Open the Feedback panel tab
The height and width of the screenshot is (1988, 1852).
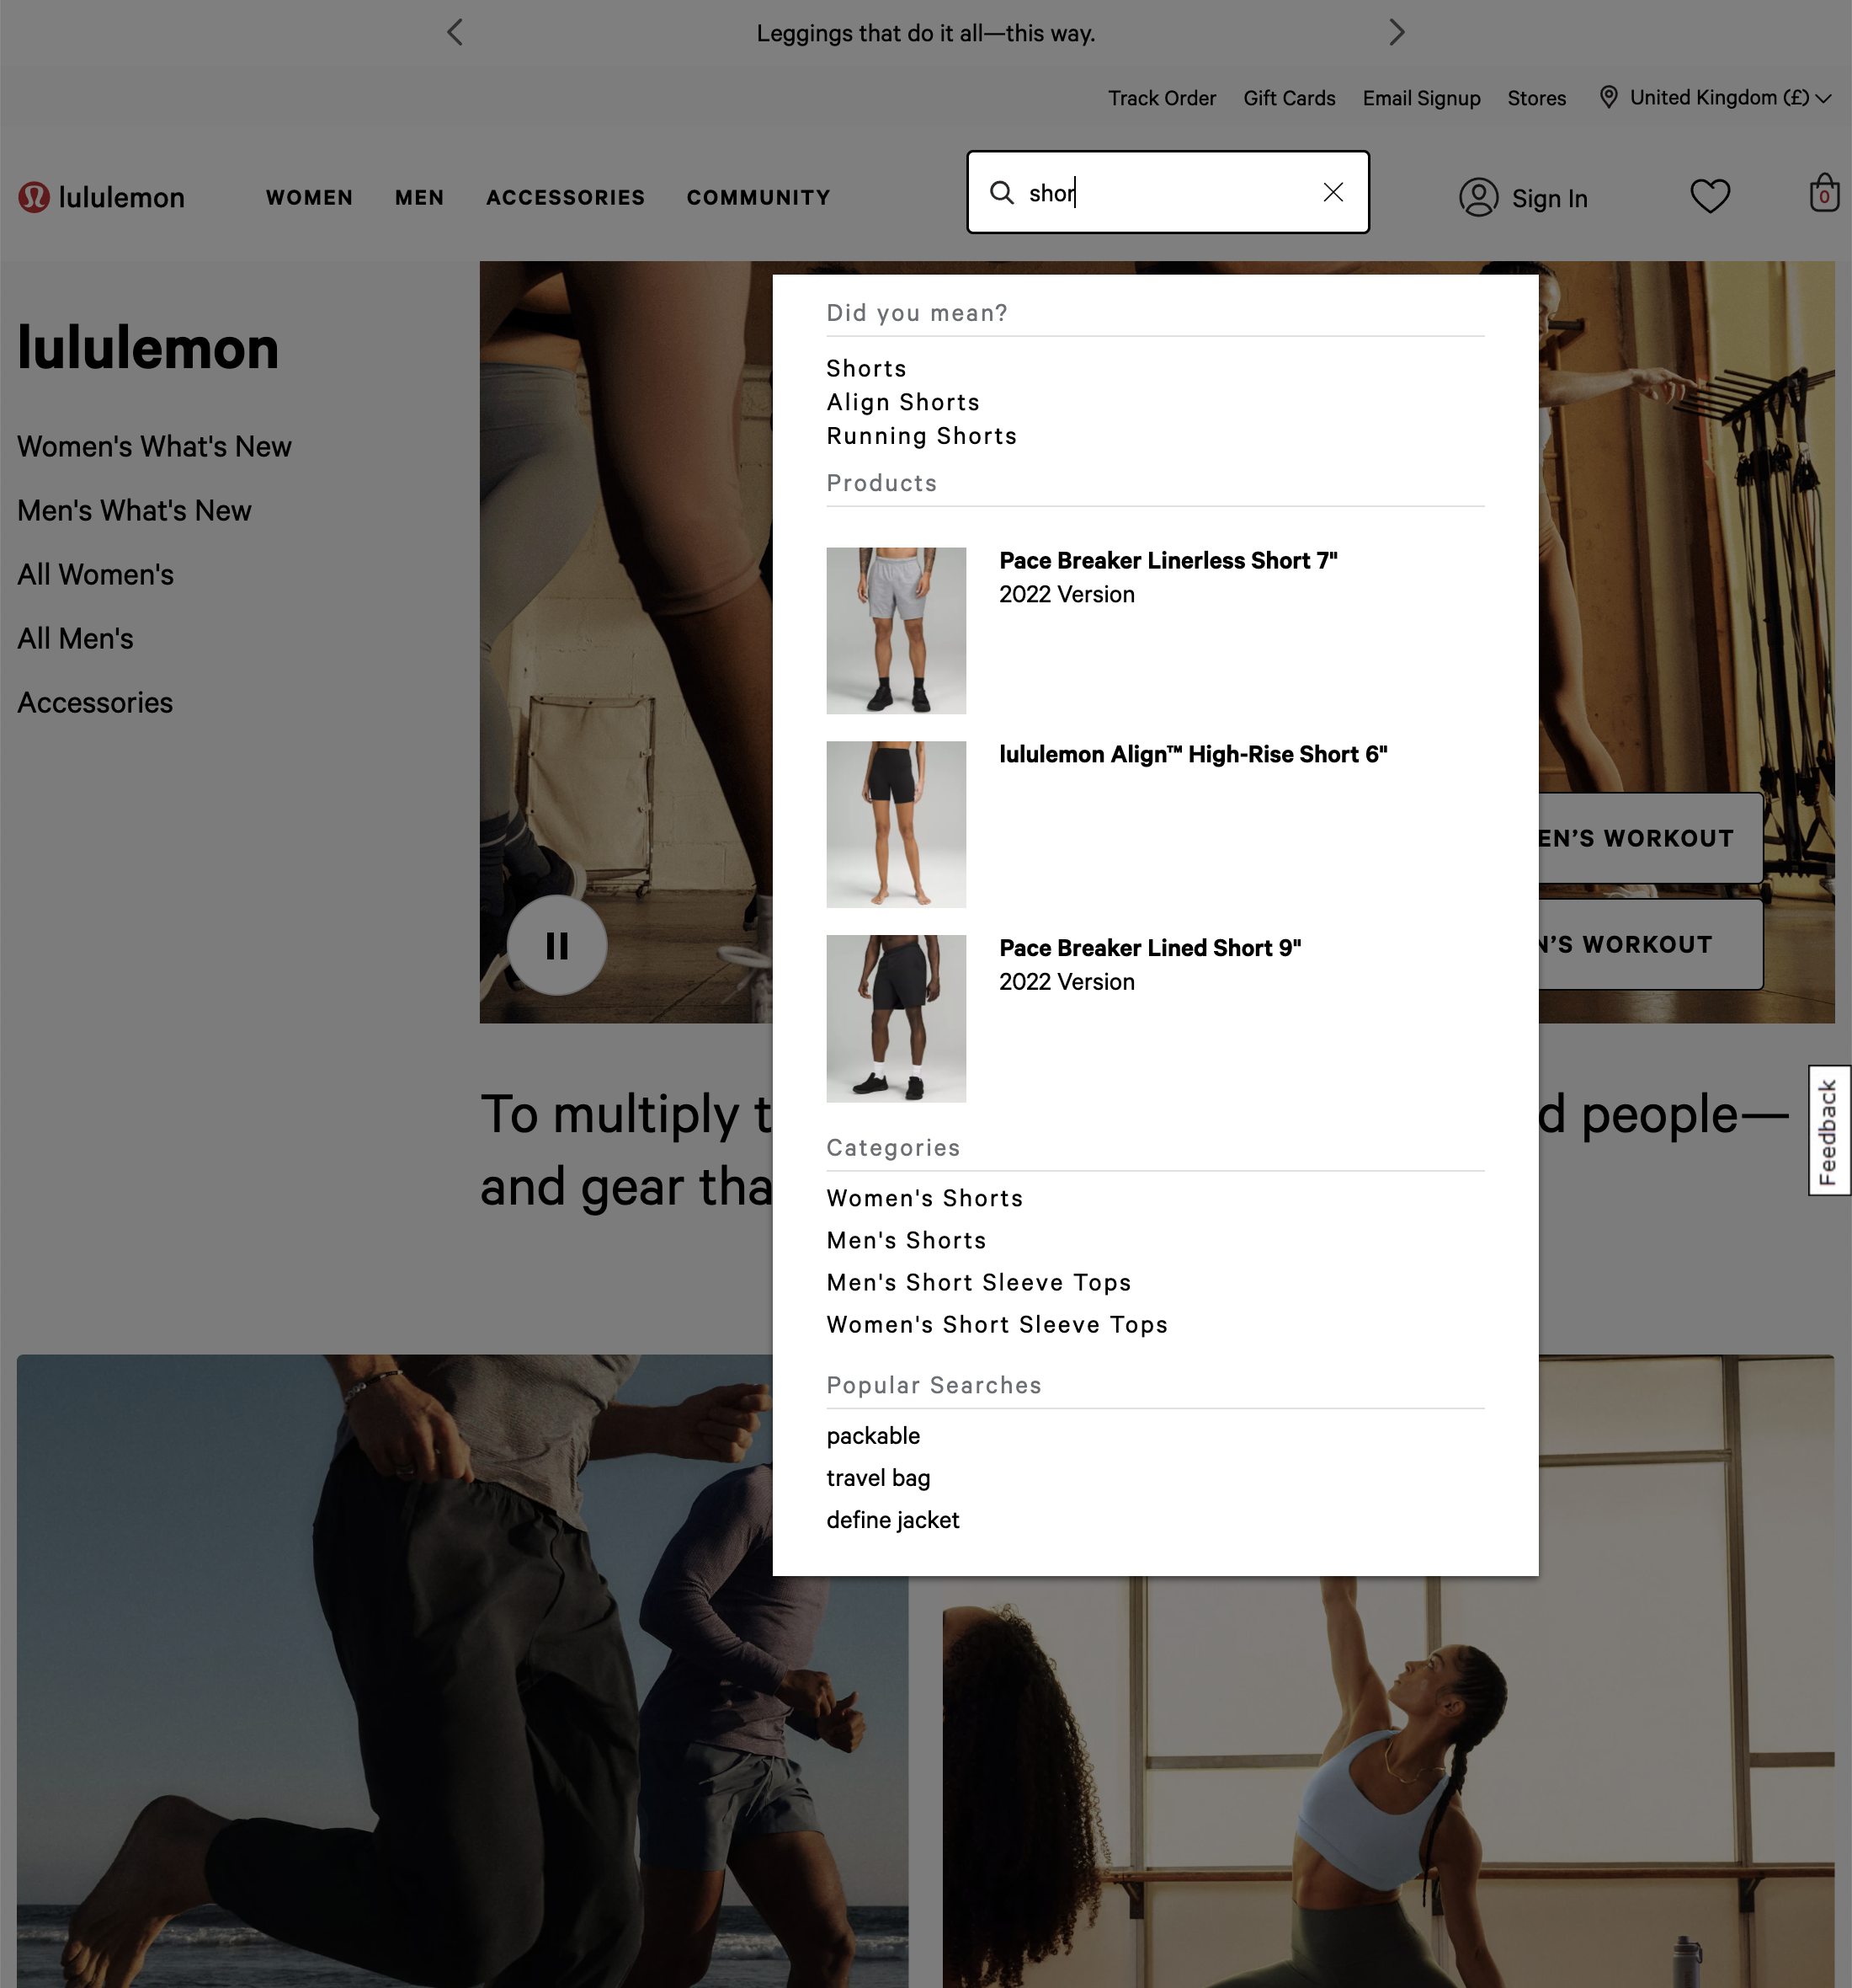tap(1830, 1131)
